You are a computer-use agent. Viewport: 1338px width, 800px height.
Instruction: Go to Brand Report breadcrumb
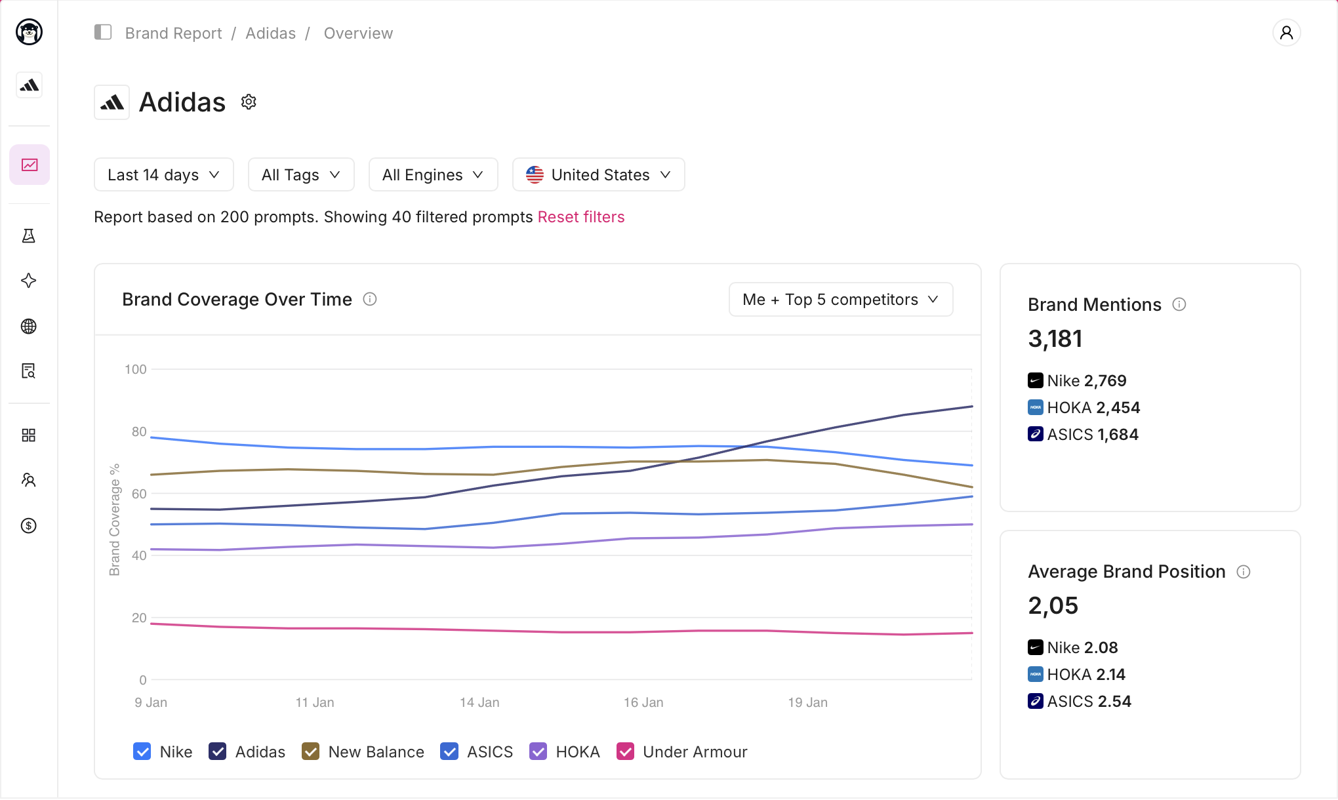coord(174,33)
